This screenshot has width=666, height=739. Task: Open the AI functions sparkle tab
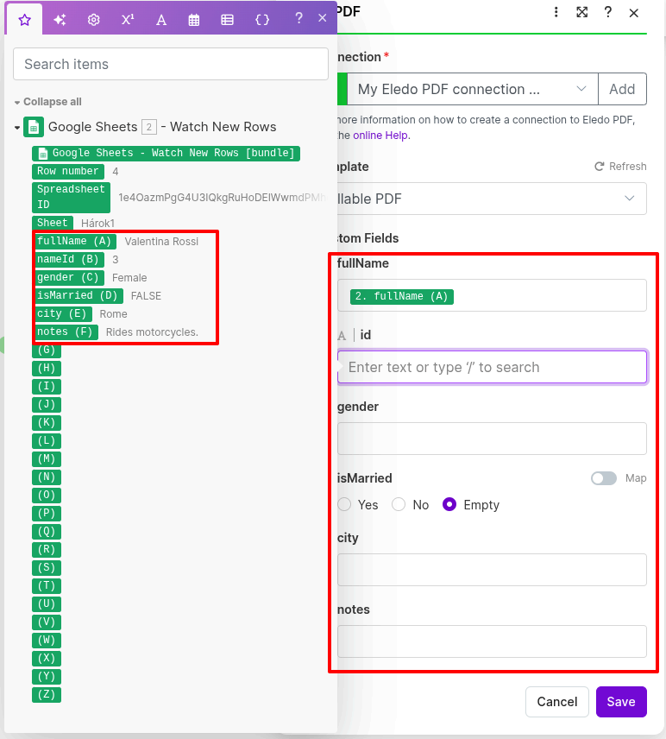pos(59,19)
